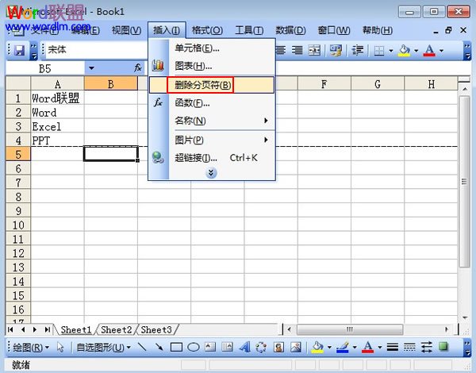
Task: Open the 帮助(H) menu
Action: pos(378,30)
